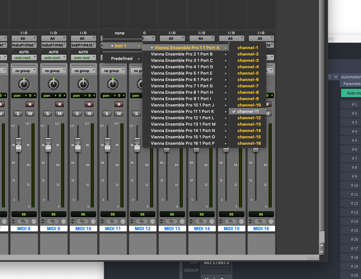
Task: Record-enable the MIDI 9 track
Action: (60, 104)
